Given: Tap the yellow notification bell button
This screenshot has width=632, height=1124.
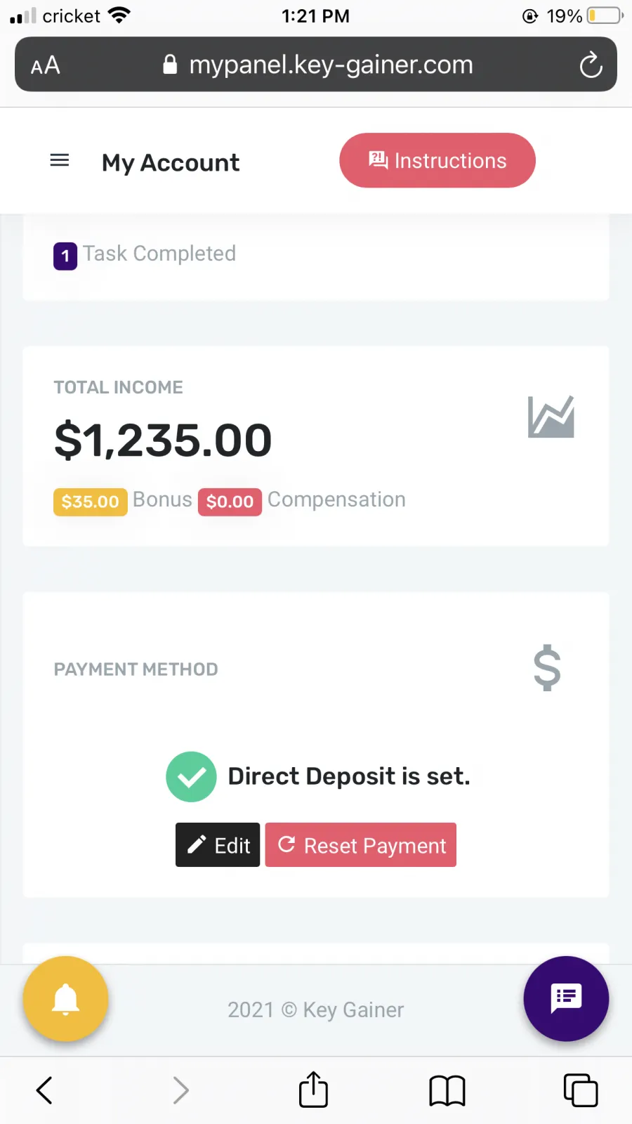Looking at the screenshot, I should tap(65, 998).
